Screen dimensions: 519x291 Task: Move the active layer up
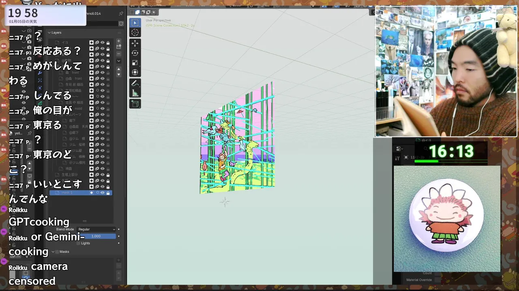point(119,70)
